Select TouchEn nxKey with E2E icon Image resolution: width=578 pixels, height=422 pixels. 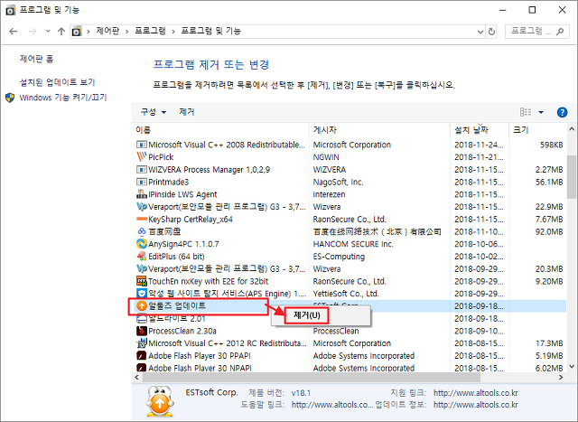(142, 281)
